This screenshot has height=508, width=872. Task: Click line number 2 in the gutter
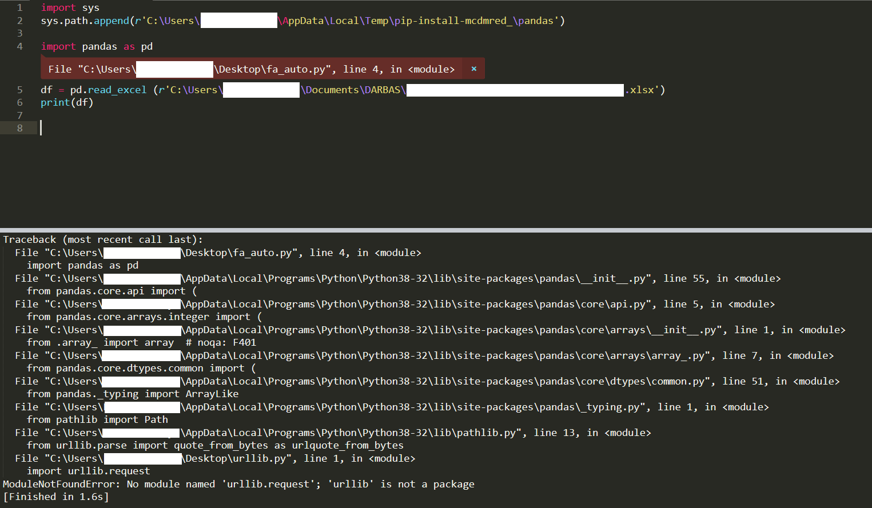(x=20, y=21)
